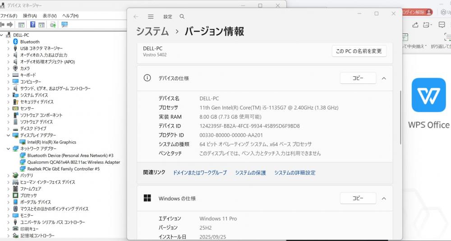Viewport: 451px width, 241px height.
Task: Click the システム breadcrumb
Action: point(152,31)
